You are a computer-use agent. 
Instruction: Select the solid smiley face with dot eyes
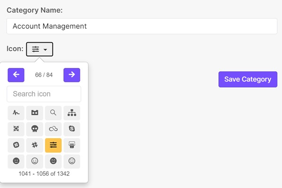[x=16, y=161]
